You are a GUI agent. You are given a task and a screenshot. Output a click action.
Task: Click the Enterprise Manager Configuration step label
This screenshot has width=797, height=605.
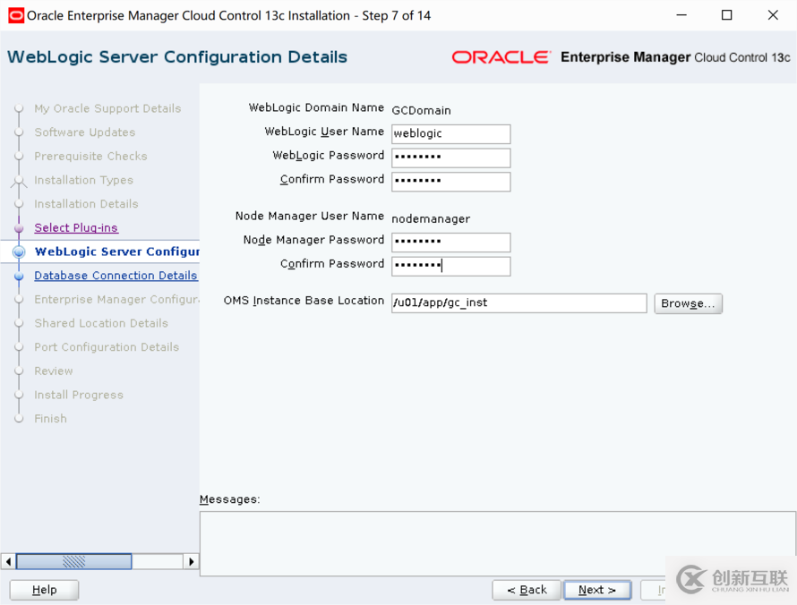point(117,300)
